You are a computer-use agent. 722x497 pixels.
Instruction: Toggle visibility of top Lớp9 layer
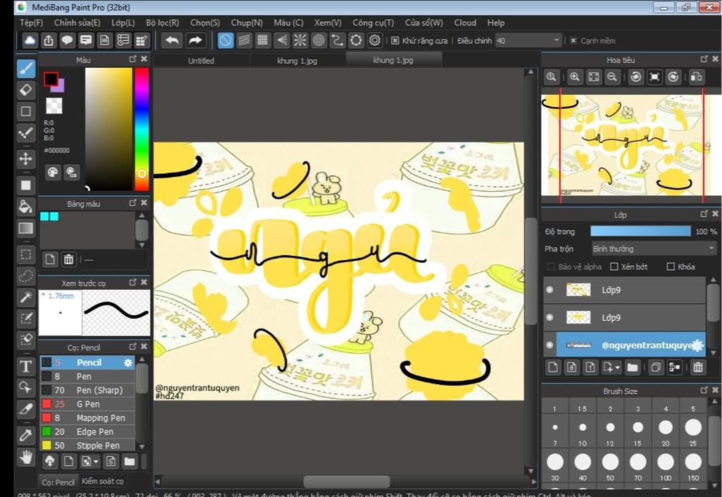tap(549, 290)
